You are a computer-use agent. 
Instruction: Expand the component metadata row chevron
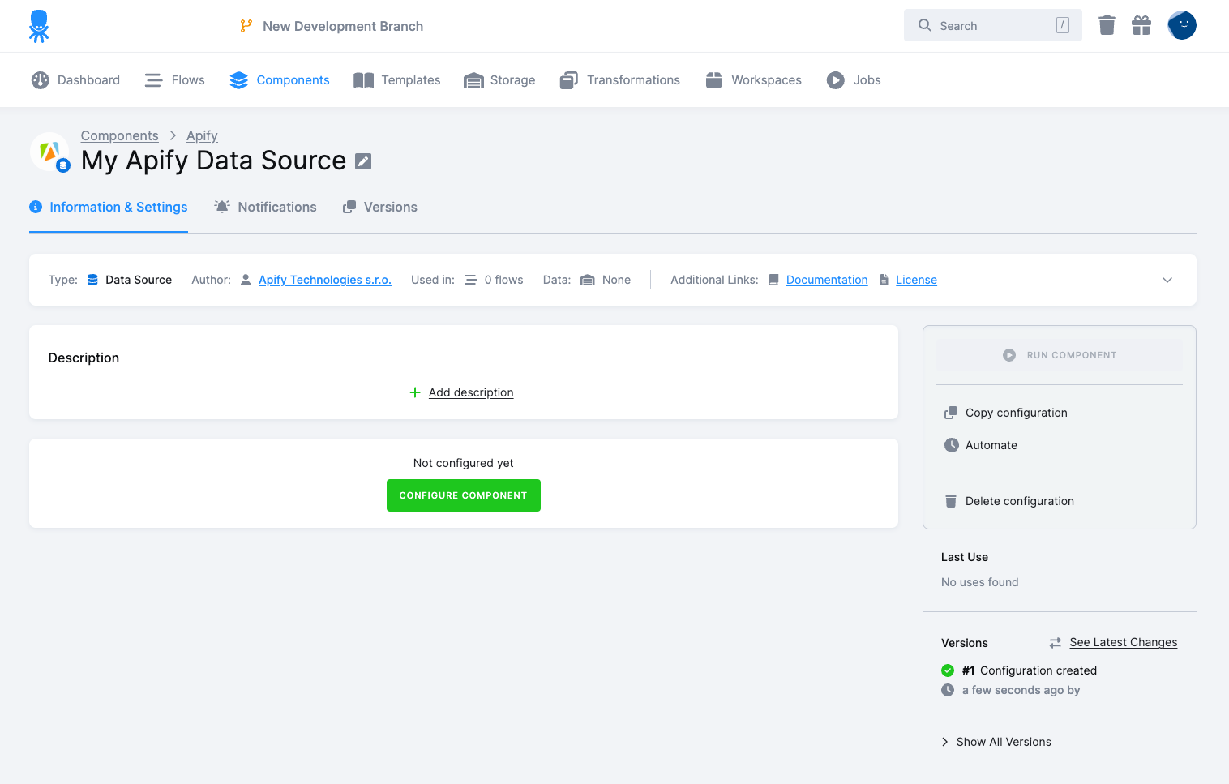(x=1167, y=280)
